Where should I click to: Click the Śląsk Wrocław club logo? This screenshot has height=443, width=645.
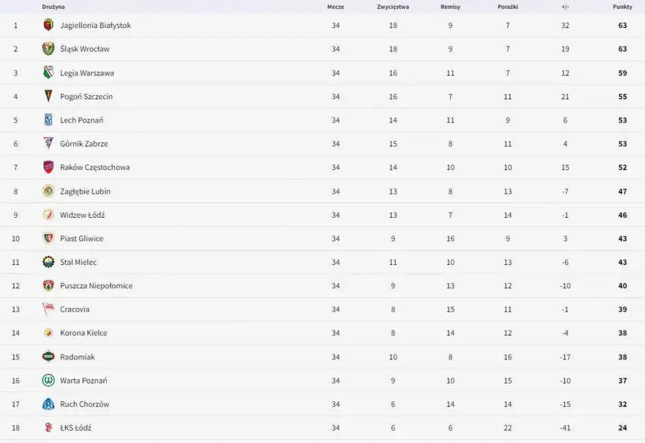coord(48,49)
